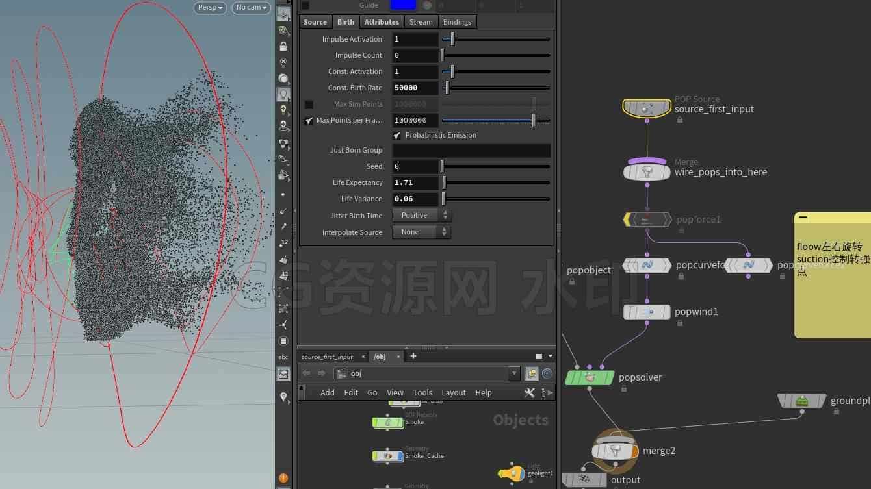Open network editor tools wrench icon

pos(530,393)
